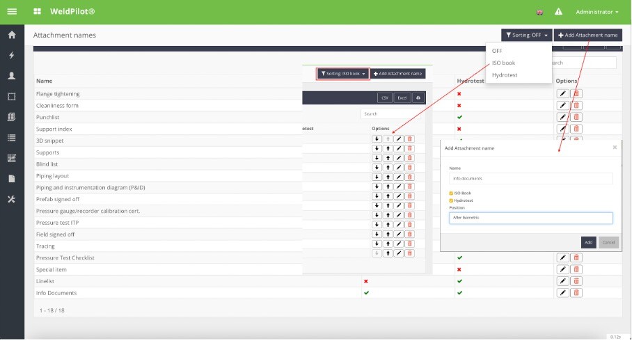This screenshot has width=632, height=341.
Task: Open the user profile sidebar icon
Action: click(11, 76)
